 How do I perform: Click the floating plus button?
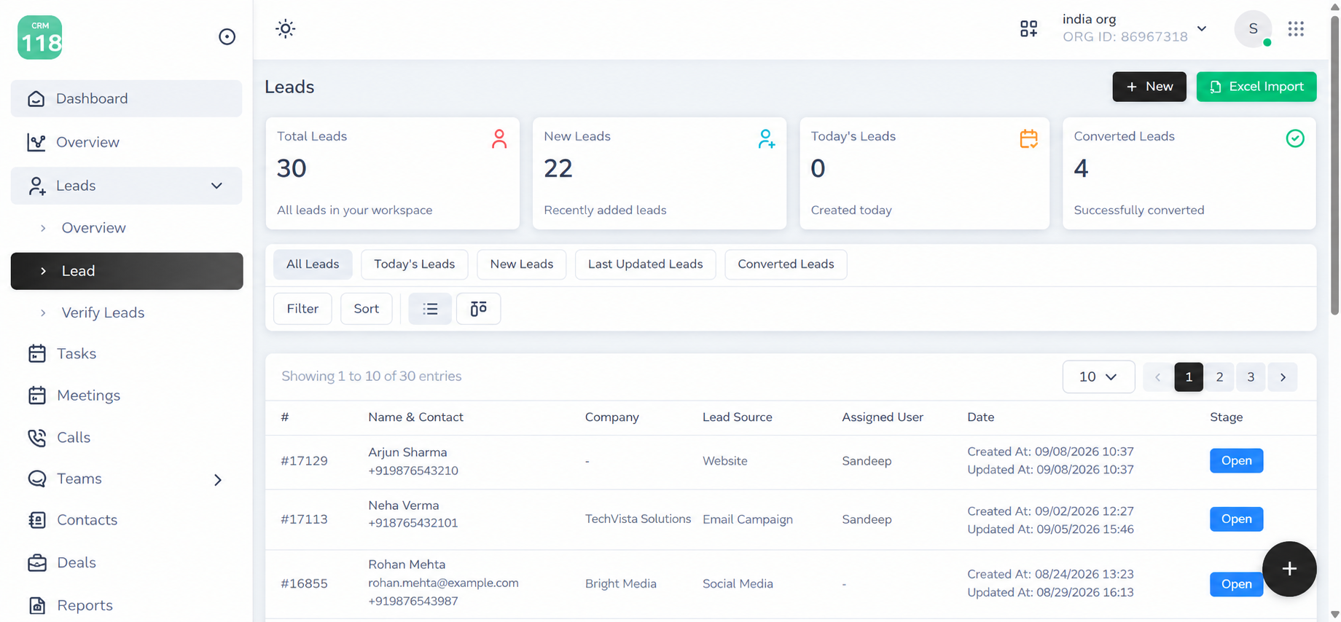[1289, 569]
